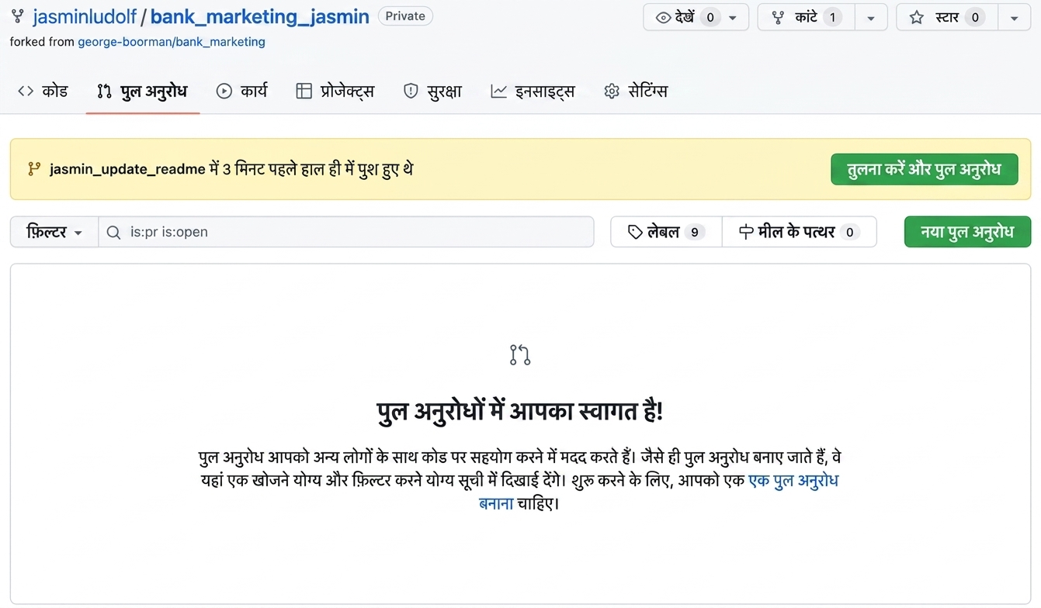Open the प्रोजेक्ट्स tab
Screen dimensions: 1041x608
(335, 91)
